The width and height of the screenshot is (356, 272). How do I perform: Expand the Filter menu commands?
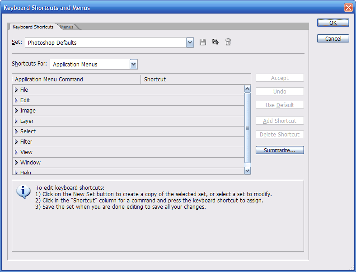(16, 142)
